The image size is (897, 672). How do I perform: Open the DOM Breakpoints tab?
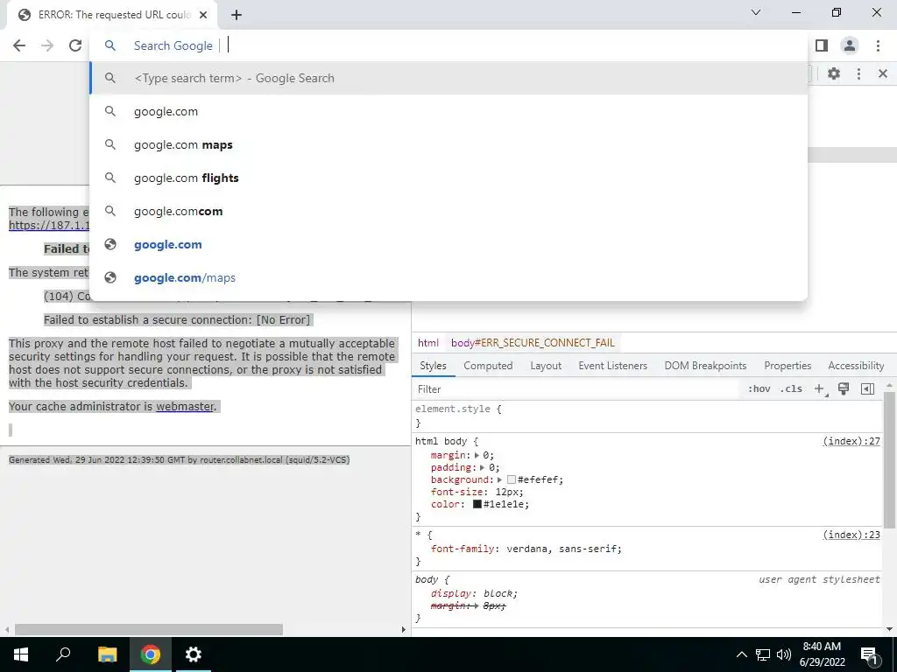705,366
